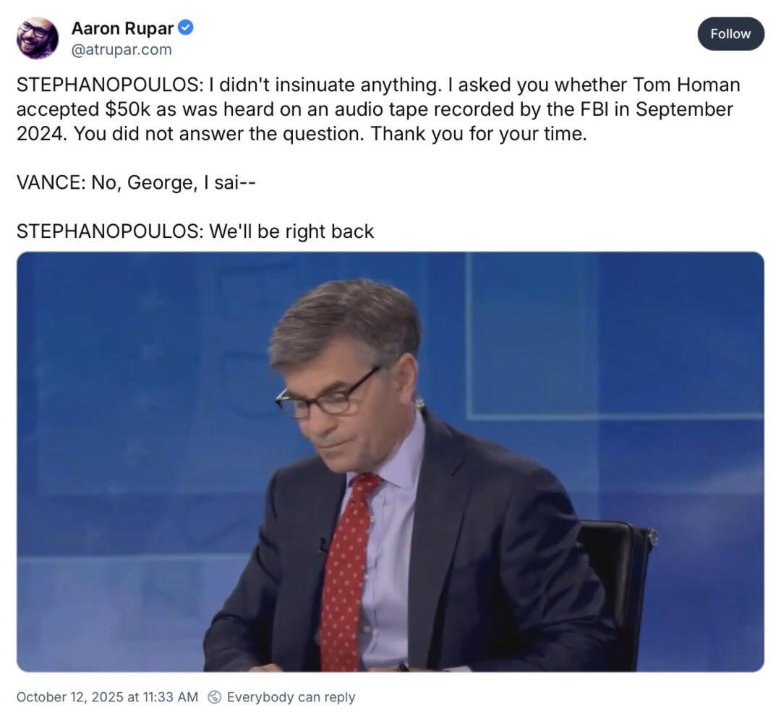Open the Aaron Rupar display name link

point(122,28)
